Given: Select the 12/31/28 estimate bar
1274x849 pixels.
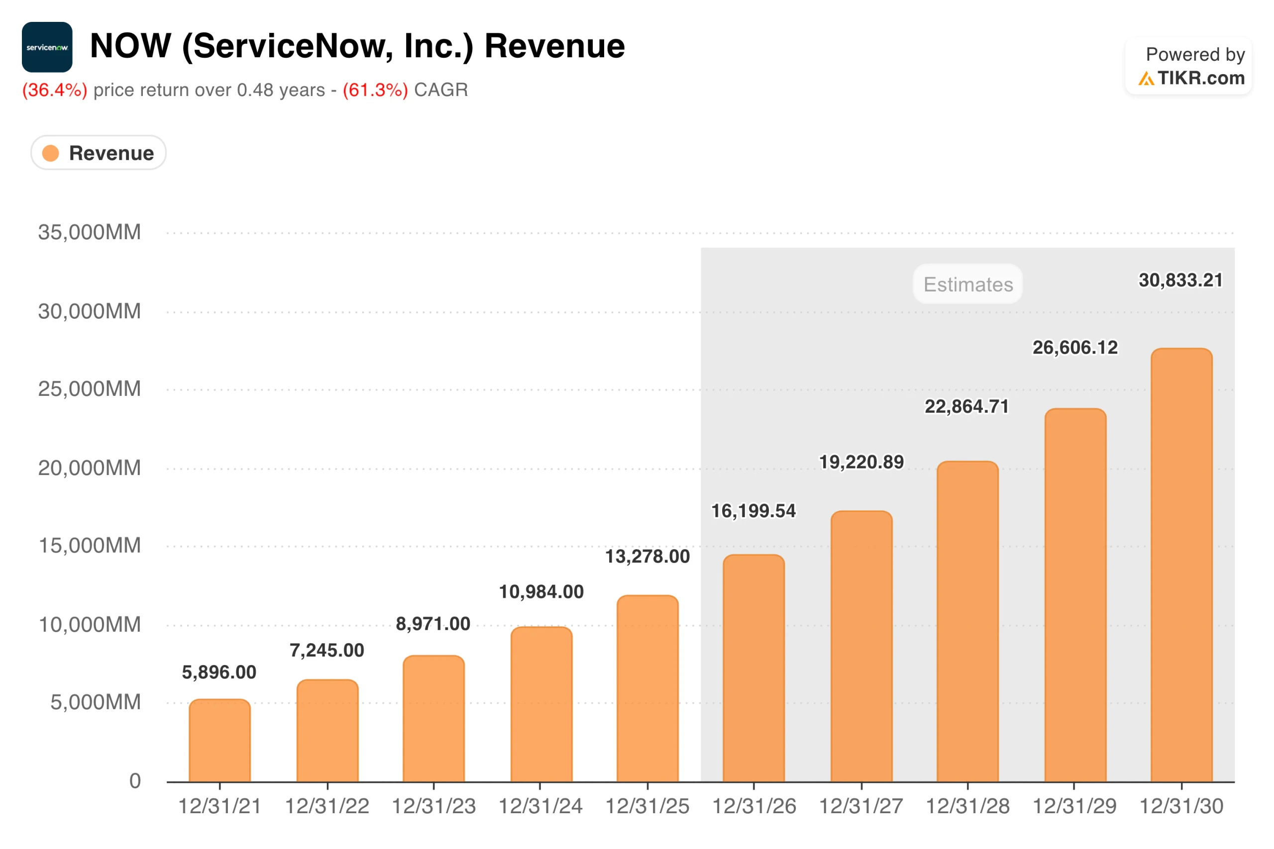Looking at the screenshot, I should tap(968, 622).
